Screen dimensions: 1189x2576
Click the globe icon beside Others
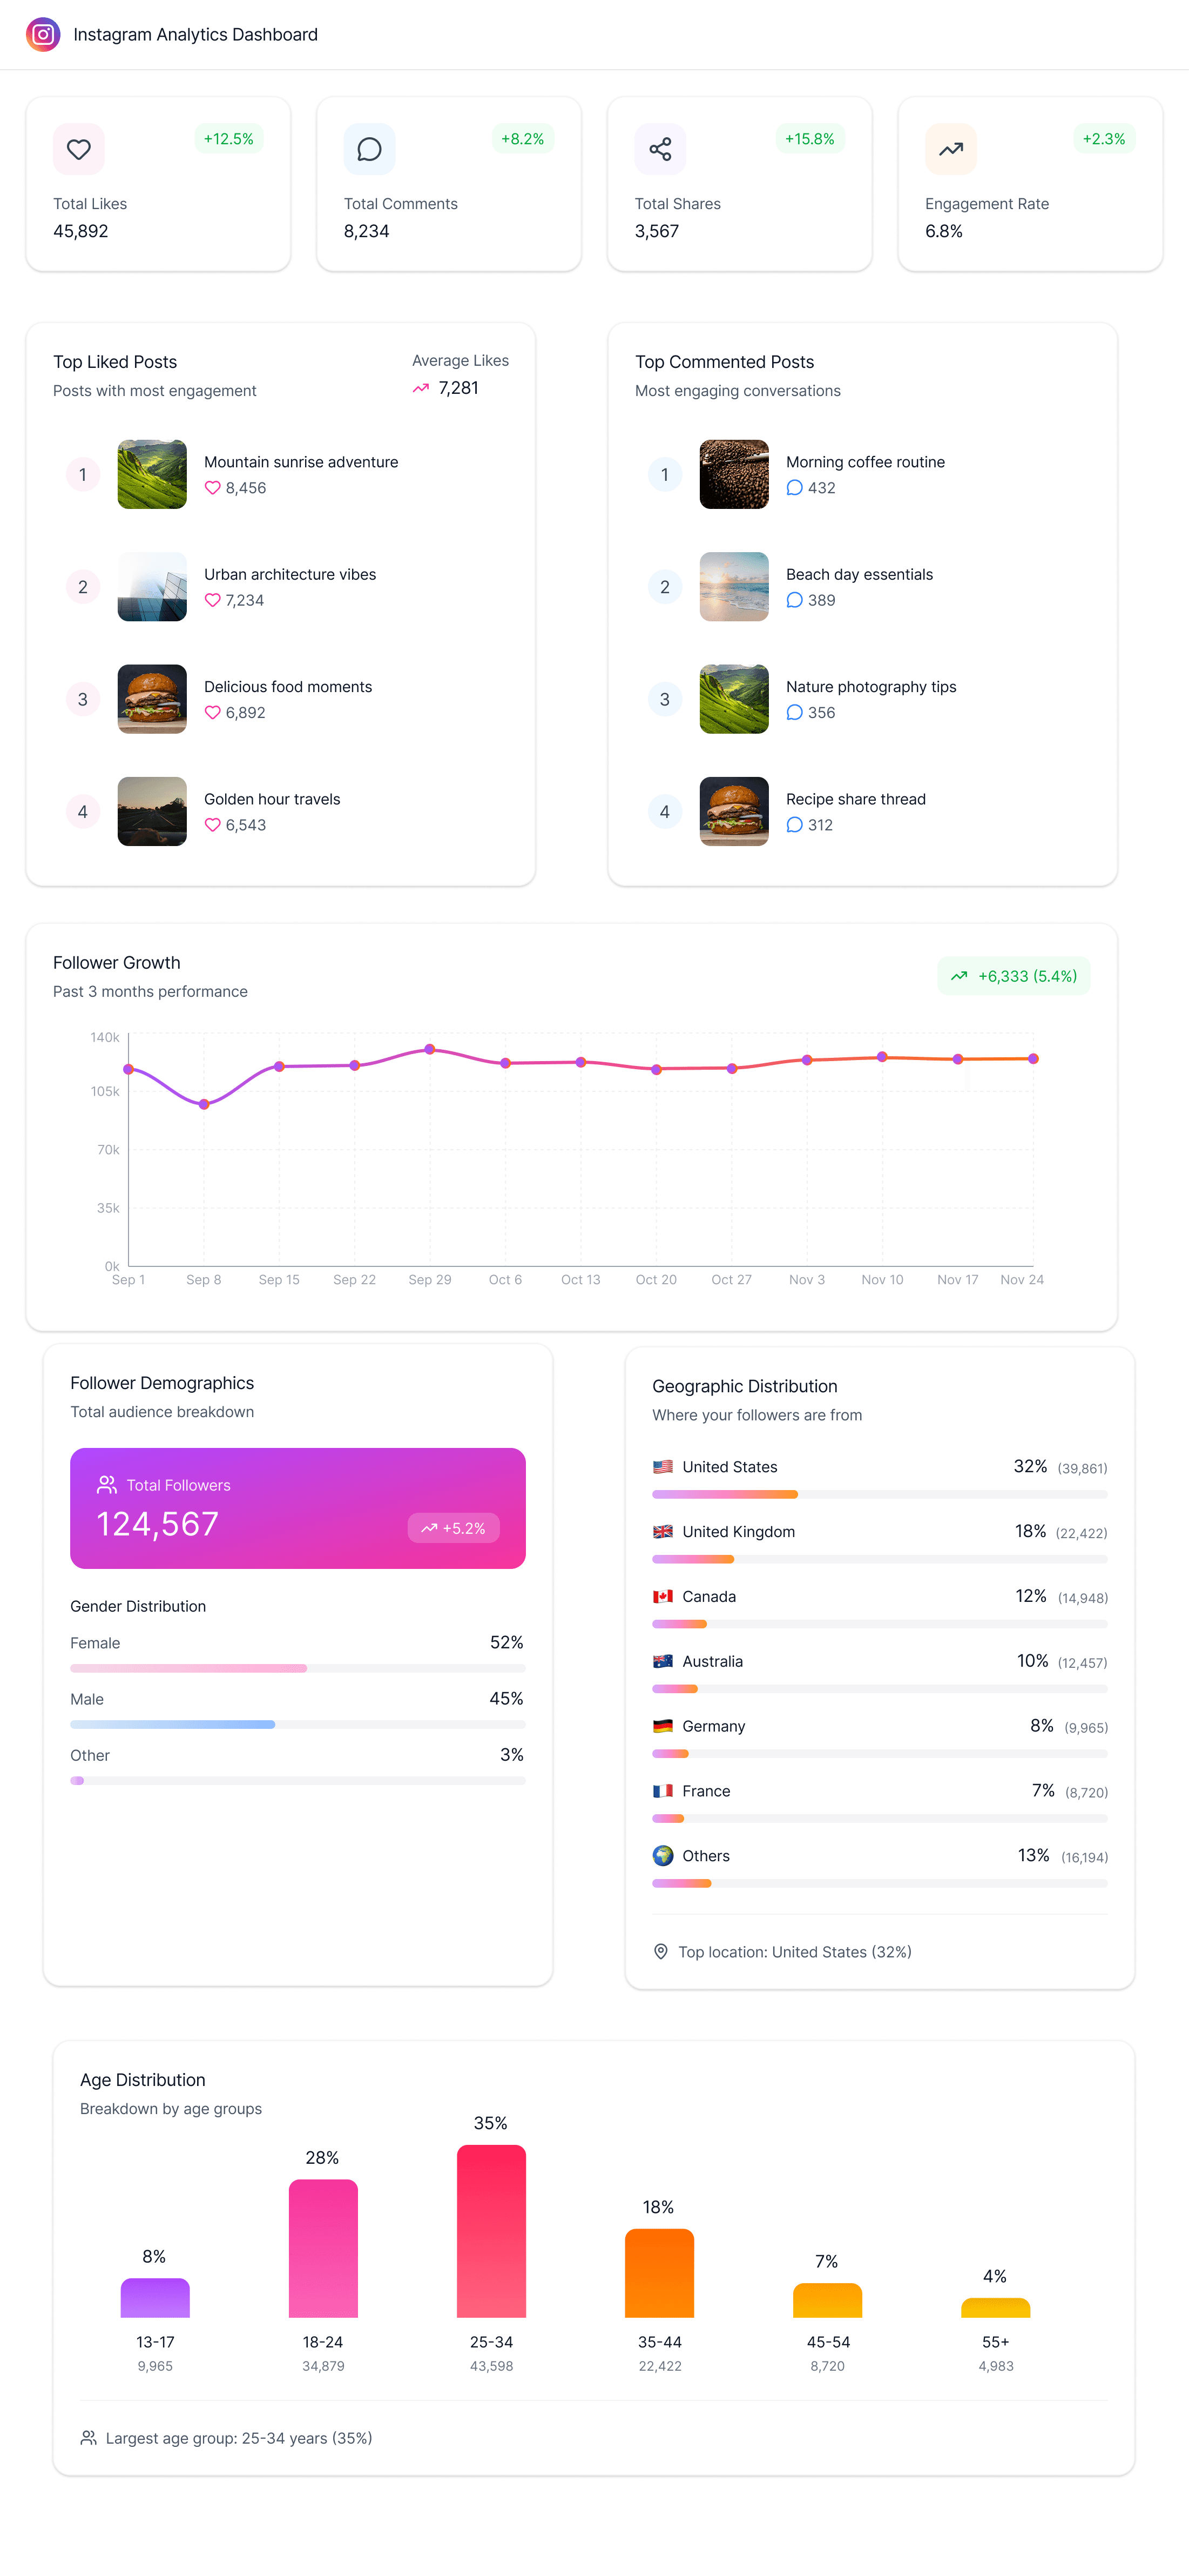tap(663, 1856)
